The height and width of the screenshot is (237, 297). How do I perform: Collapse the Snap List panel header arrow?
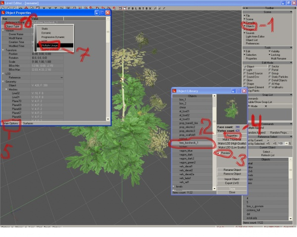291,95
